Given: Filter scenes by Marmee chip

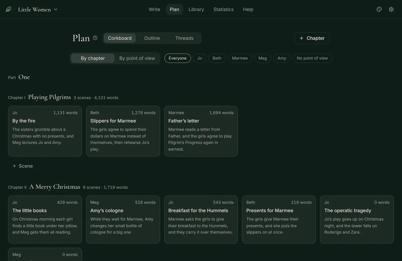Looking at the screenshot, I should pyautogui.click(x=240, y=58).
